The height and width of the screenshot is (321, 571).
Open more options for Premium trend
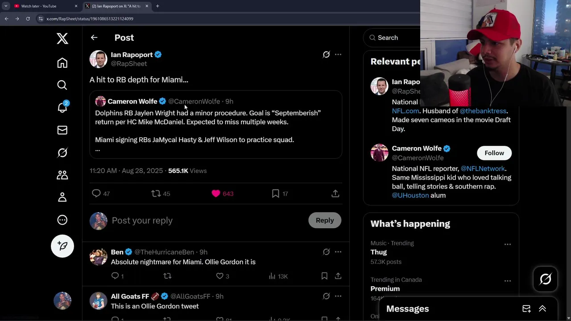(508, 281)
